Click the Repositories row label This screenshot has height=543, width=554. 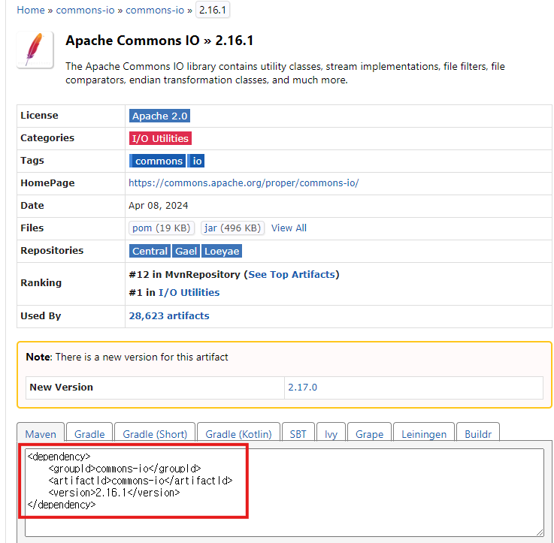pyautogui.click(x=52, y=251)
